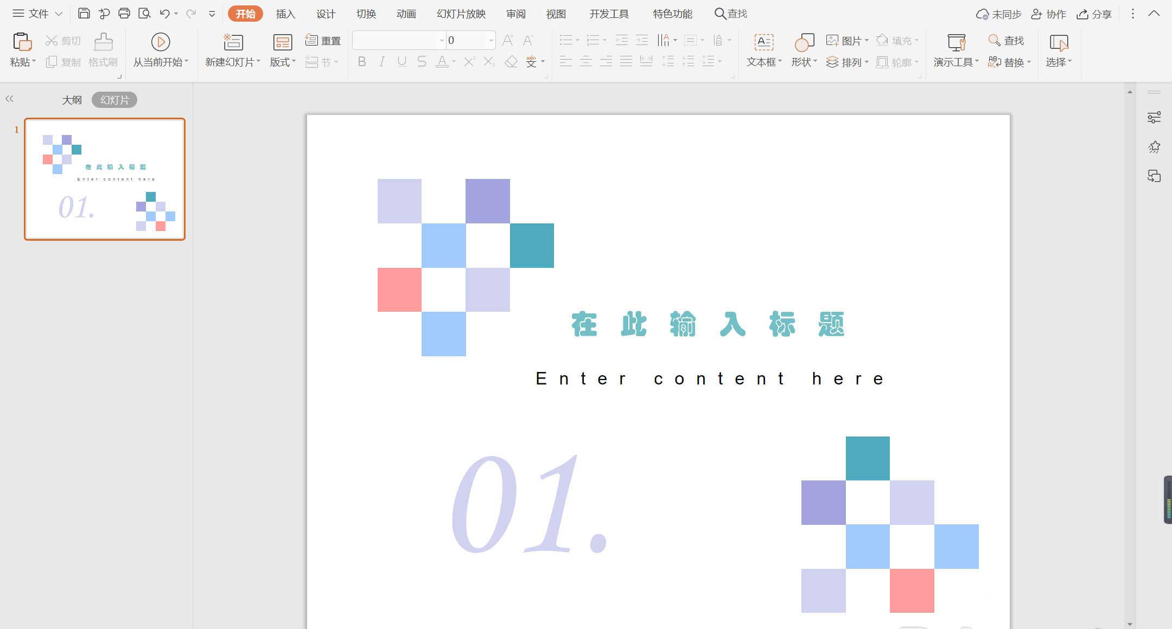1172x629 pixels.
Task: Click the Text Box (文本框) icon
Action: click(x=763, y=42)
